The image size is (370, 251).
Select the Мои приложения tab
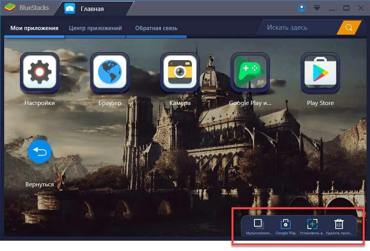[x=34, y=28]
